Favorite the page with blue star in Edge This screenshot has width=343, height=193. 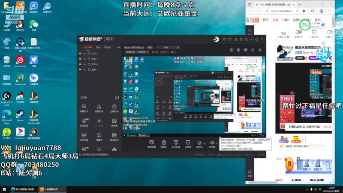click(304, 11)
